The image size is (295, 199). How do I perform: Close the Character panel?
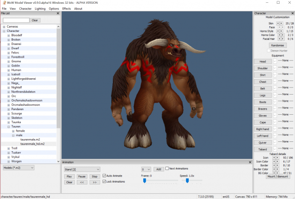click(x=293, y=14)
